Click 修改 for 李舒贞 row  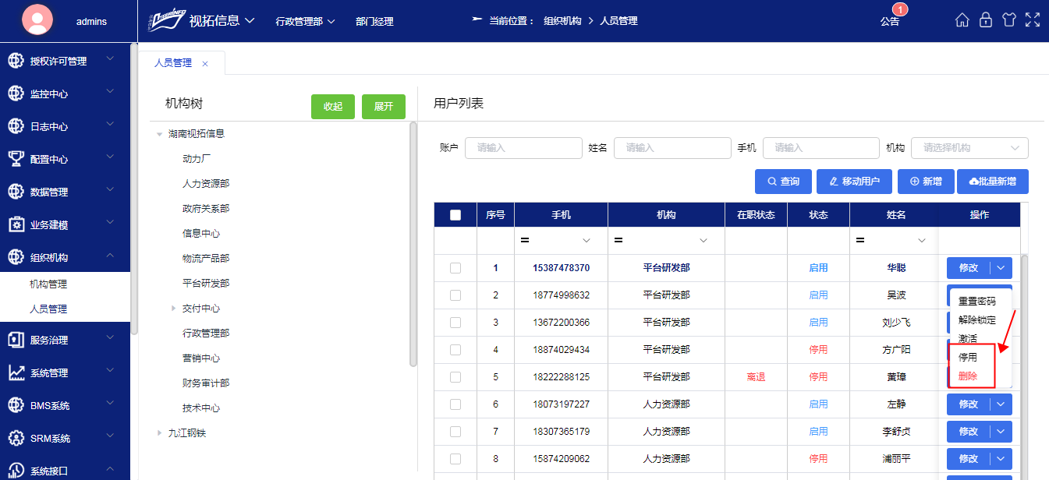coord(969,432)
